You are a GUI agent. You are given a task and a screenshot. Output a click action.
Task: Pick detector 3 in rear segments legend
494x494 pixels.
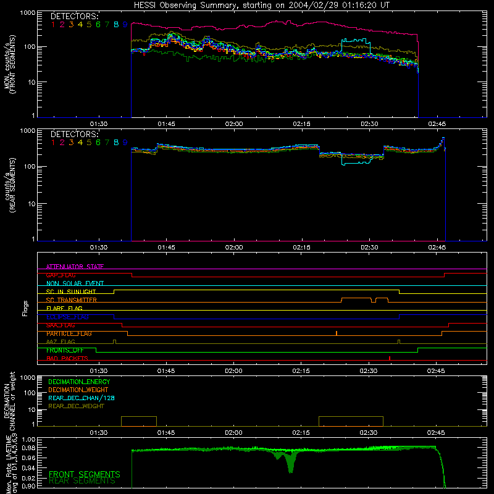click(x=71, y=143)
